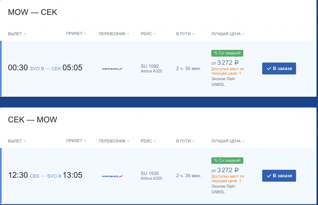Toggle 'В заказе' button for flight SU 1535
This screenshot has height=205, width=318.
279,176
